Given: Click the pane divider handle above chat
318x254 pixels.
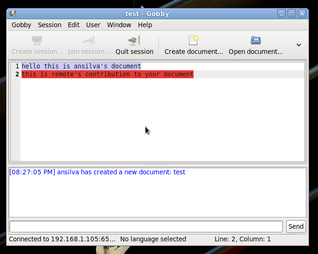Looking at the screenshot, I should (x=158, y=165).
